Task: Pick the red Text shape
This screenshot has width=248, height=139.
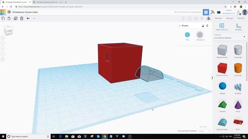Action: [x=238, y=122]
